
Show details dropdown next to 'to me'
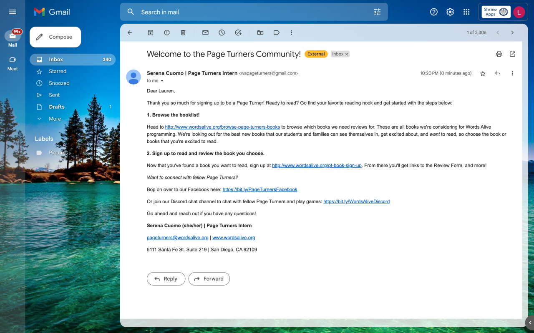coord(162,81)
